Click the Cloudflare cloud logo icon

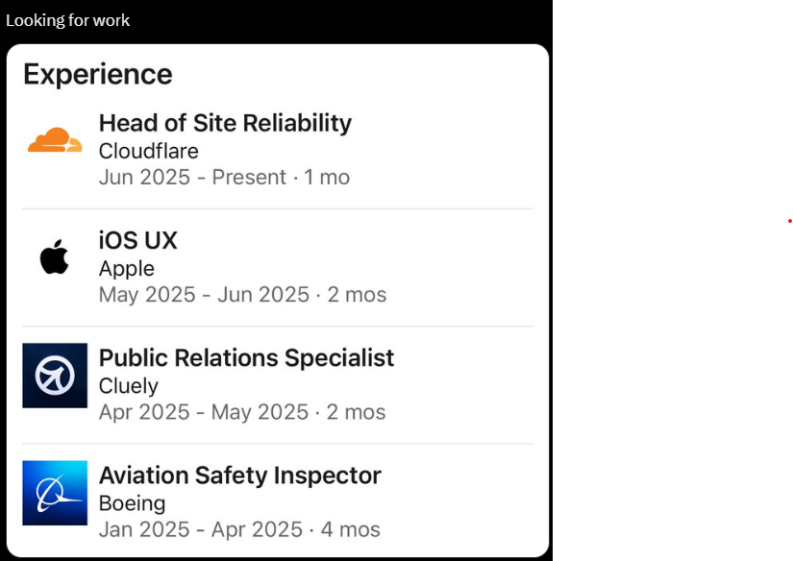pyautogui.click(x=55, y=141)
